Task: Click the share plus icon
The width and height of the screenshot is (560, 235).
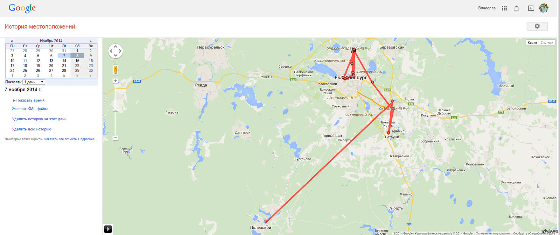Action: [x=531, y=8]
